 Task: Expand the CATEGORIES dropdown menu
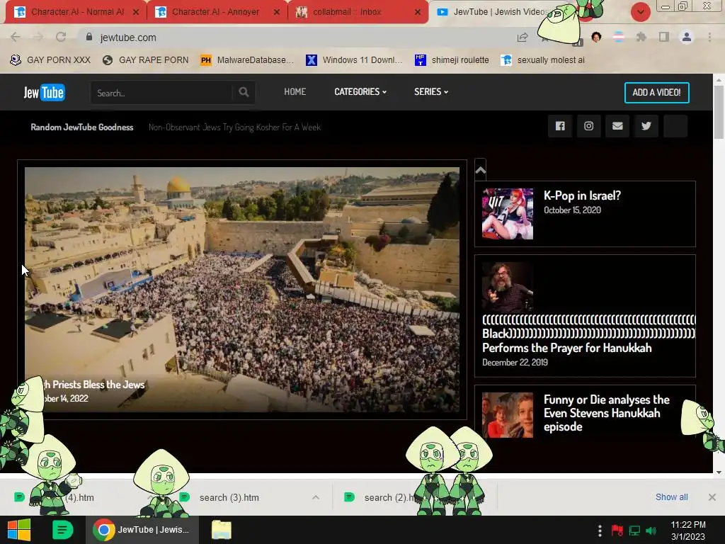pos(360,91)
